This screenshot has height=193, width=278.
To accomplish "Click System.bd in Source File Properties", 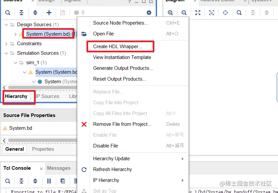I will coord(21,128).
